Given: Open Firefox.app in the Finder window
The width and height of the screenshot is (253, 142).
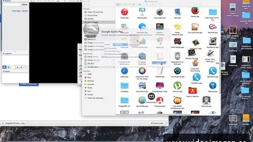Looking at the screenshot, I should click(195, 11).
